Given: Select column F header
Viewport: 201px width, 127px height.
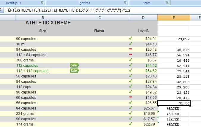Looking at the screenshot, I should pyautogui.click(x=196, y=18).
